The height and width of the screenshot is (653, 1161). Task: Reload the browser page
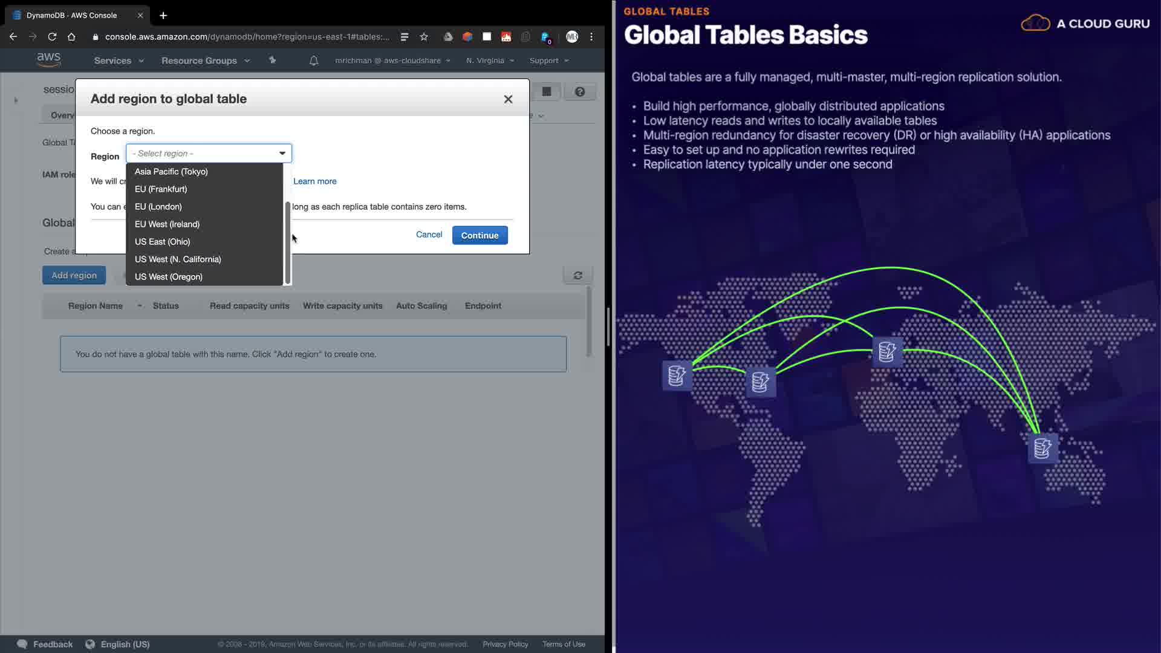tap(52, 37)
